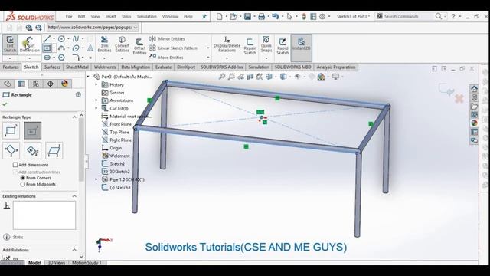The height and width of the screenshot is (276, 490).
Task: Click the Exit Sketch button
Action: (10, 44)
